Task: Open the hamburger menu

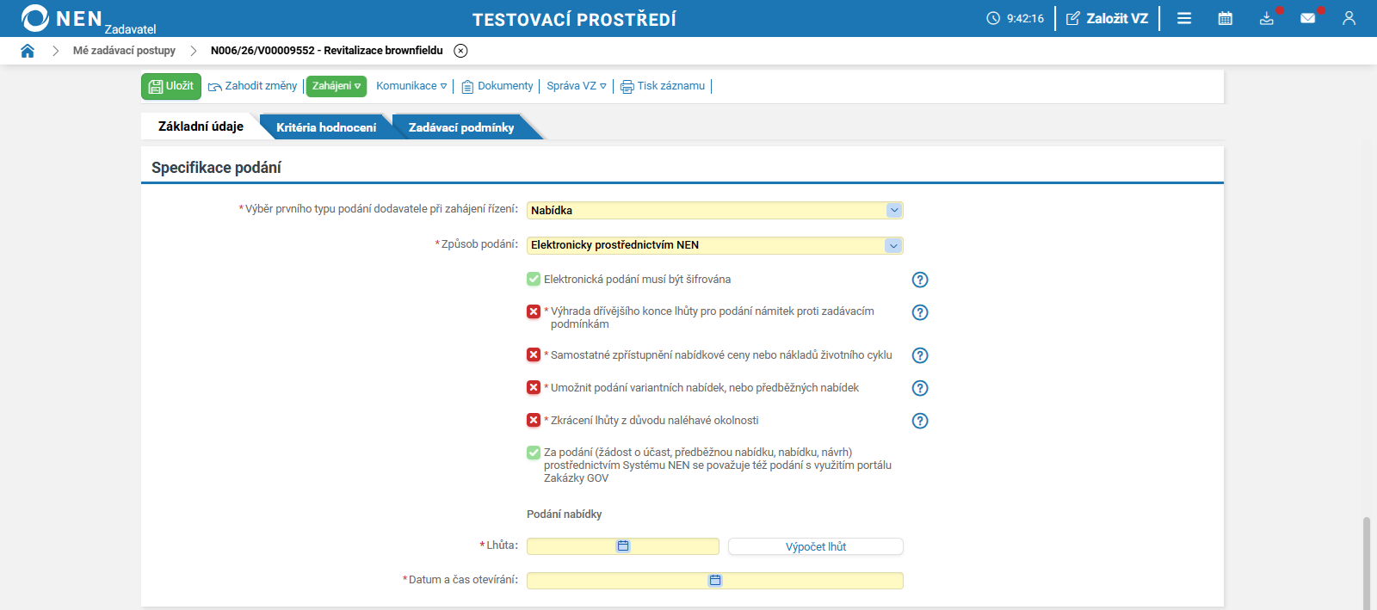Action: click(1184, 18)
